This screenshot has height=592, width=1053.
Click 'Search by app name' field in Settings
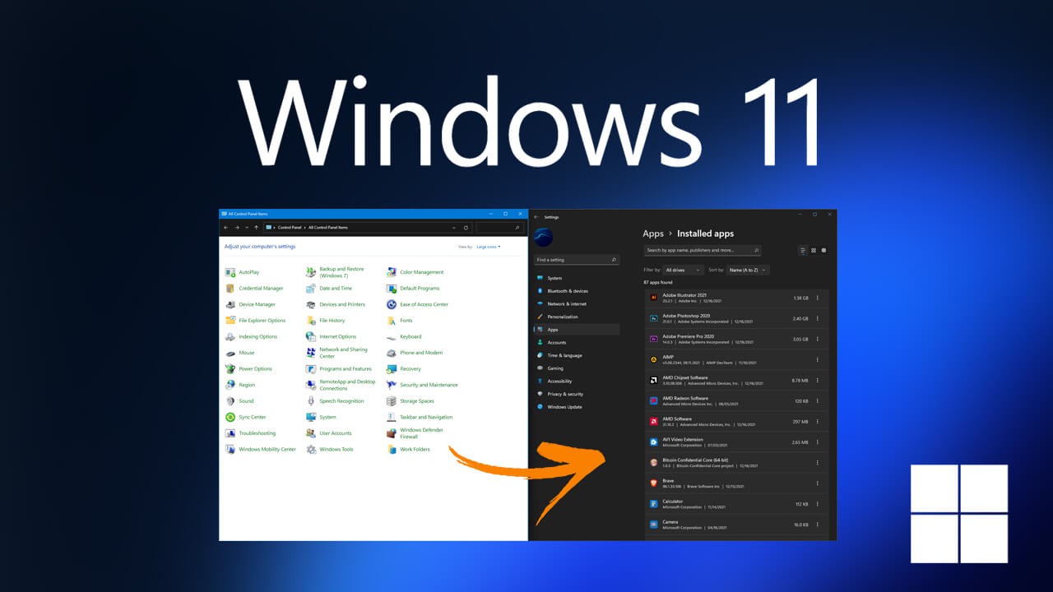tap(702, 250)
